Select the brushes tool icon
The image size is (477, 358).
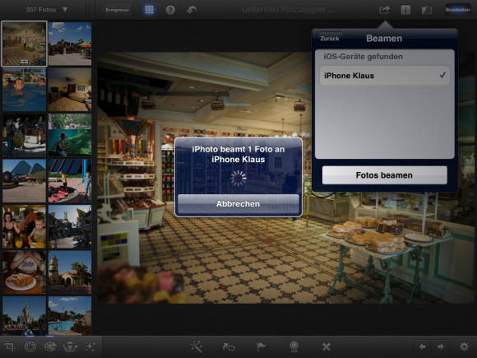pos(70,346)
